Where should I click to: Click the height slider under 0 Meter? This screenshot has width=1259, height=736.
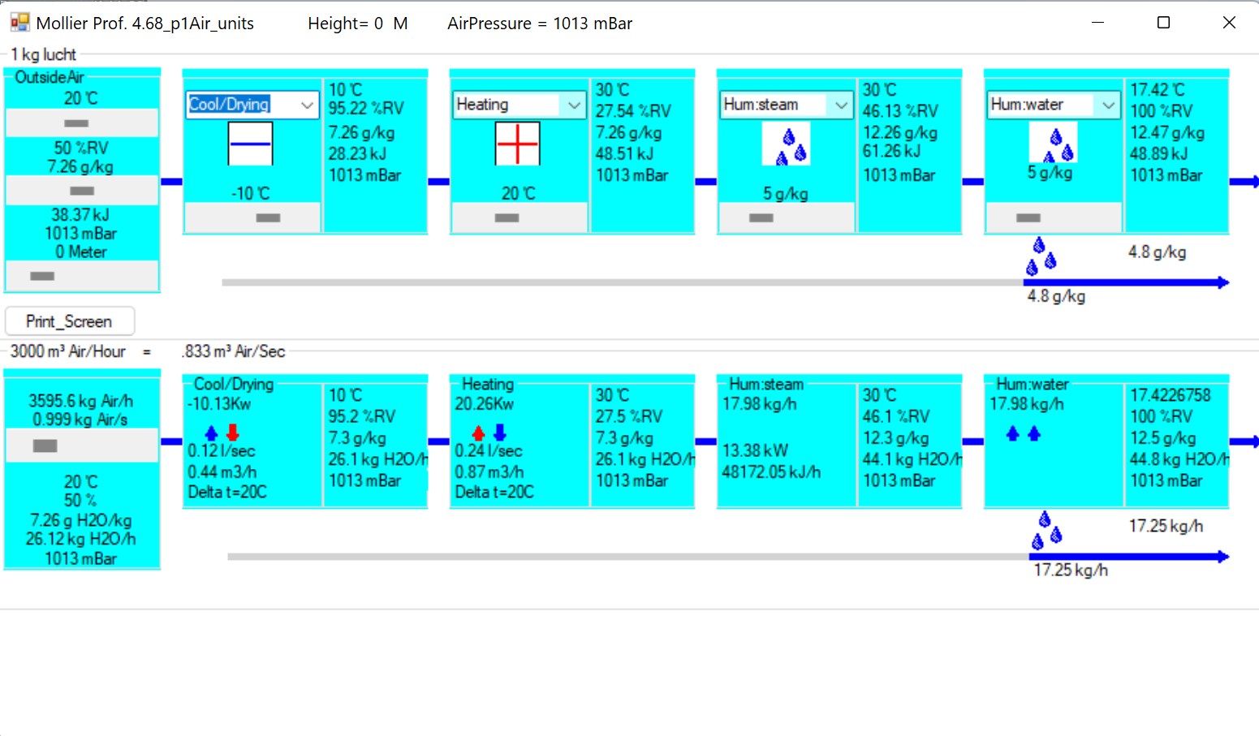[81, 276]
